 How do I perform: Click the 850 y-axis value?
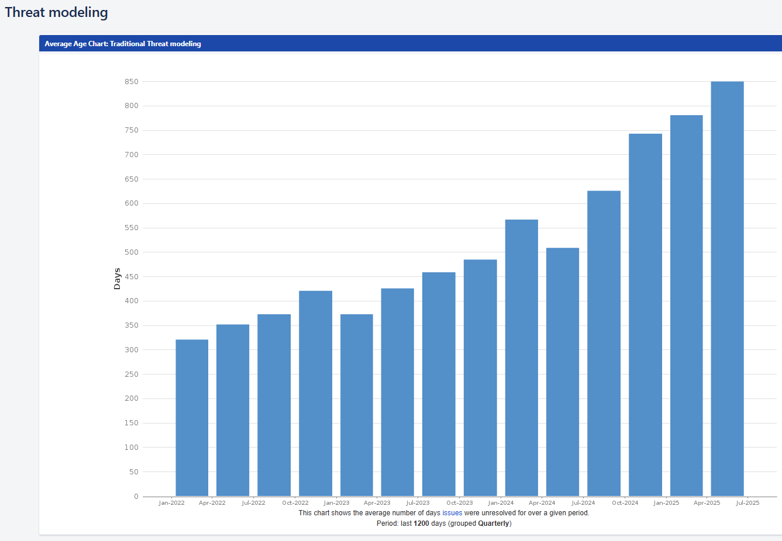tap(132, 82)
